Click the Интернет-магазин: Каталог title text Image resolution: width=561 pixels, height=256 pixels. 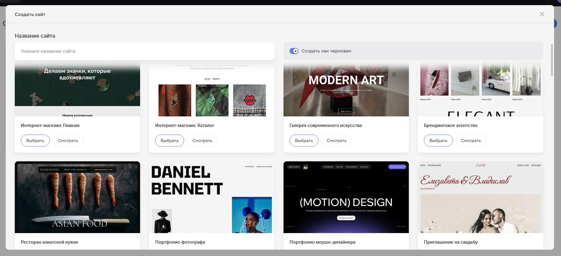185,125
